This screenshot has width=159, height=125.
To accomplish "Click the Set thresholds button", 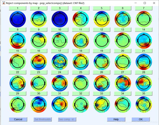I will tap(43, 119).
